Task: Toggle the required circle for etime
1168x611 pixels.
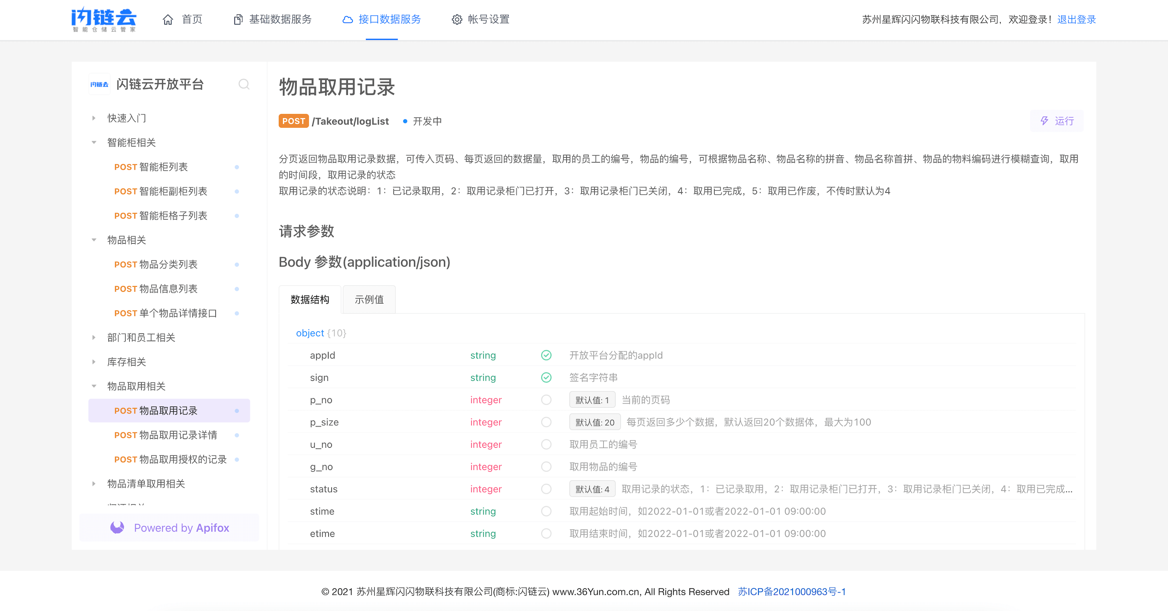Action: click(x=546, y=533)
